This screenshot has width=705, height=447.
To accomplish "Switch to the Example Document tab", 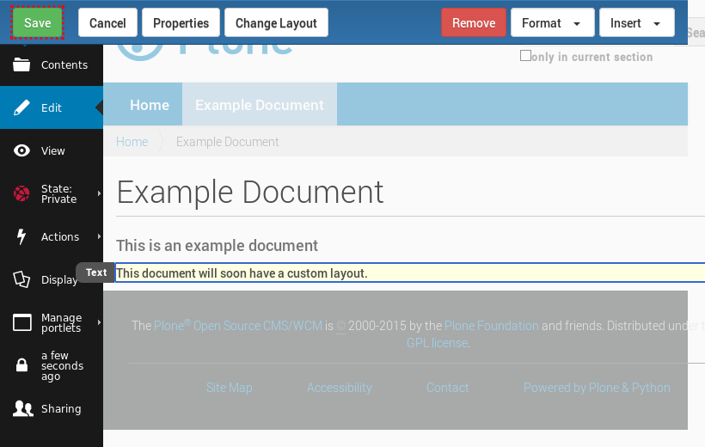I will (x=259, y=105).
